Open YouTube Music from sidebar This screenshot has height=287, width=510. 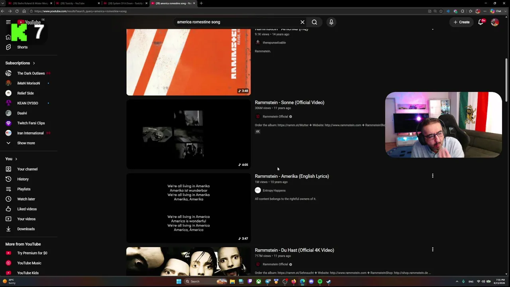(29, 263)
